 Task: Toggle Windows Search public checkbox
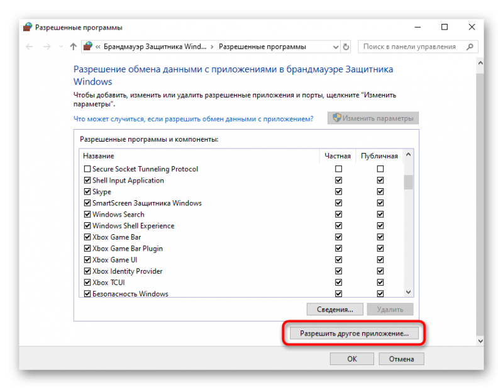pos(380,214)
